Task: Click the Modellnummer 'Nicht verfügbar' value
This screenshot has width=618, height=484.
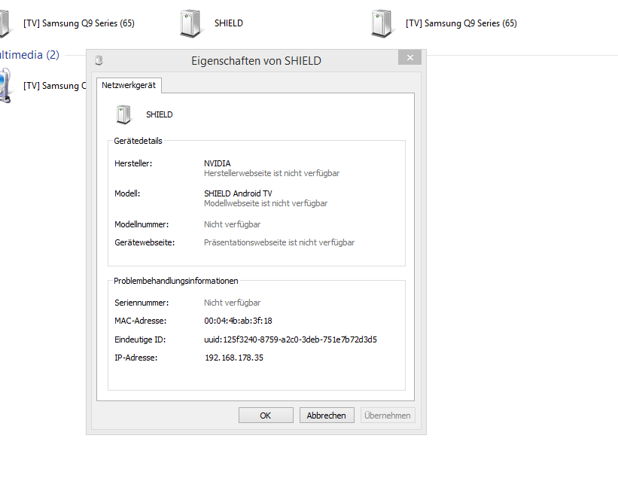Action: [x=232, y=224]
